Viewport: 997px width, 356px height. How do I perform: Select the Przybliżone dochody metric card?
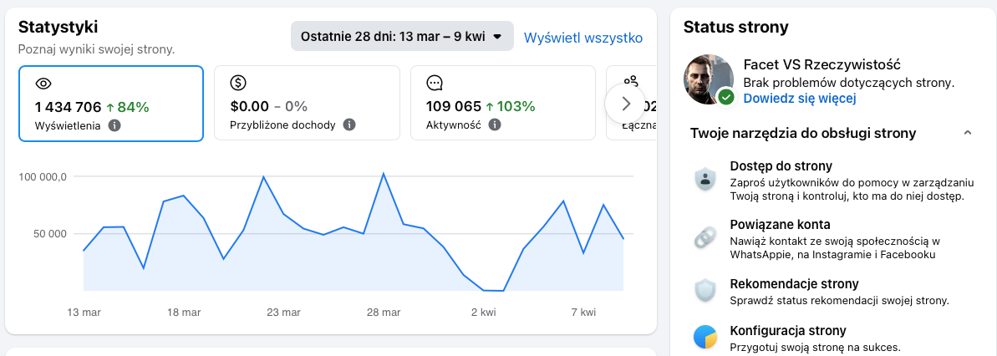pos(306,104)
